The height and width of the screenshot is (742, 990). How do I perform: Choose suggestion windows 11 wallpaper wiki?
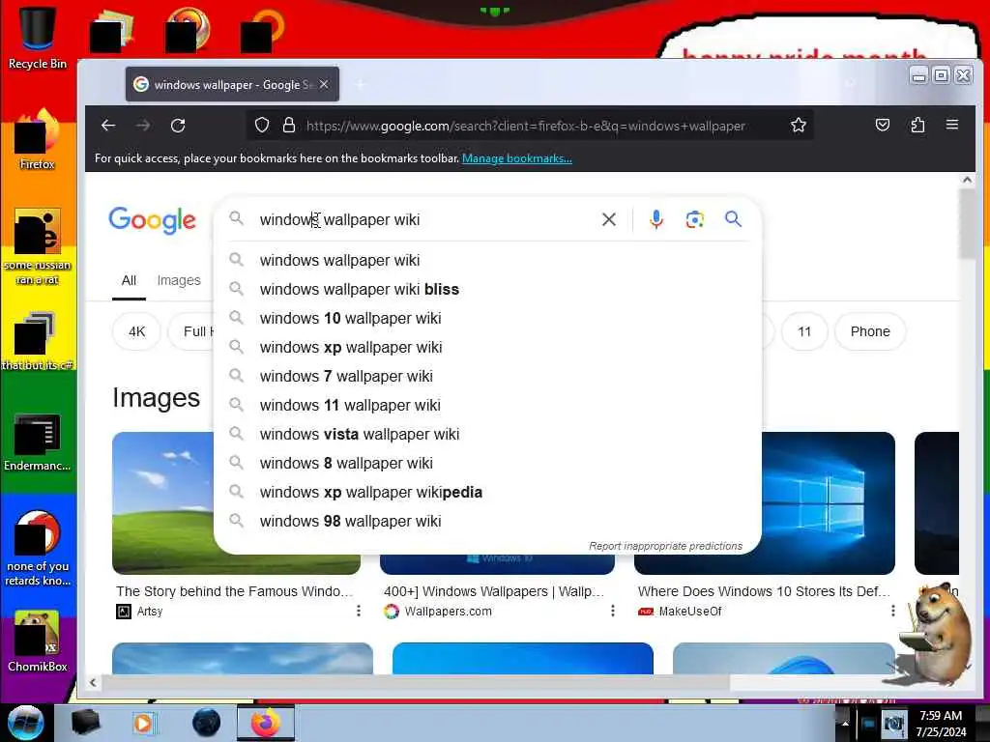[x=487, y=405]
